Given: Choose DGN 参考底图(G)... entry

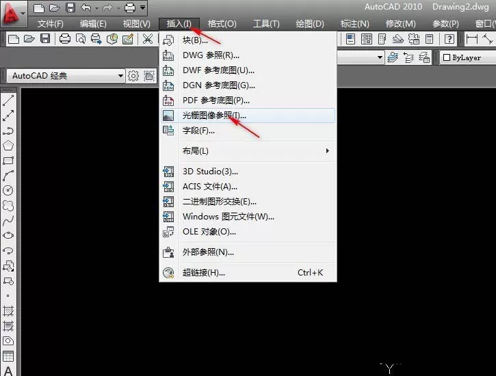Looking at the screenshot, I should click(x=248, y=85).
